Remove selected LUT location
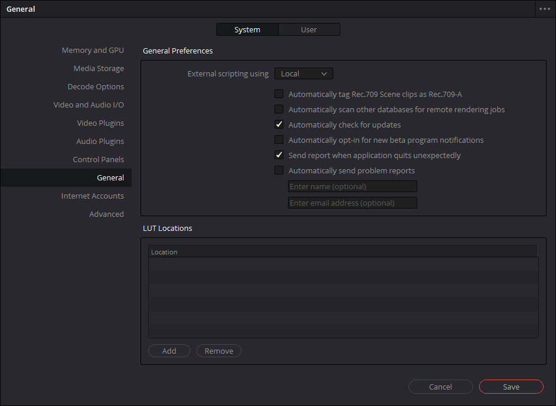The image size is (556, 406). [219, 351]
